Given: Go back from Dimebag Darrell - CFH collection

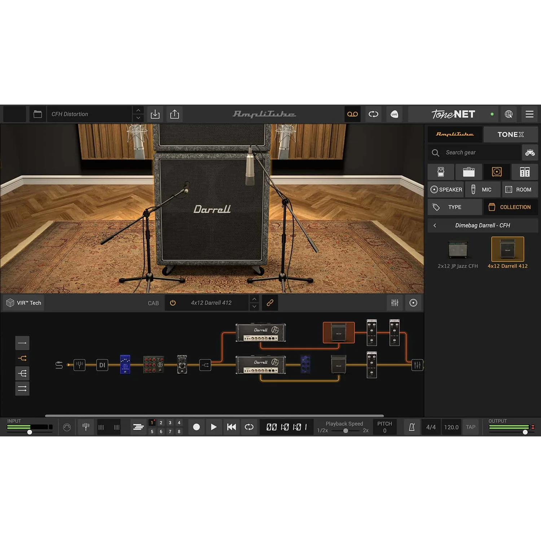Looking at the screenshot, I should click(435, 225).
